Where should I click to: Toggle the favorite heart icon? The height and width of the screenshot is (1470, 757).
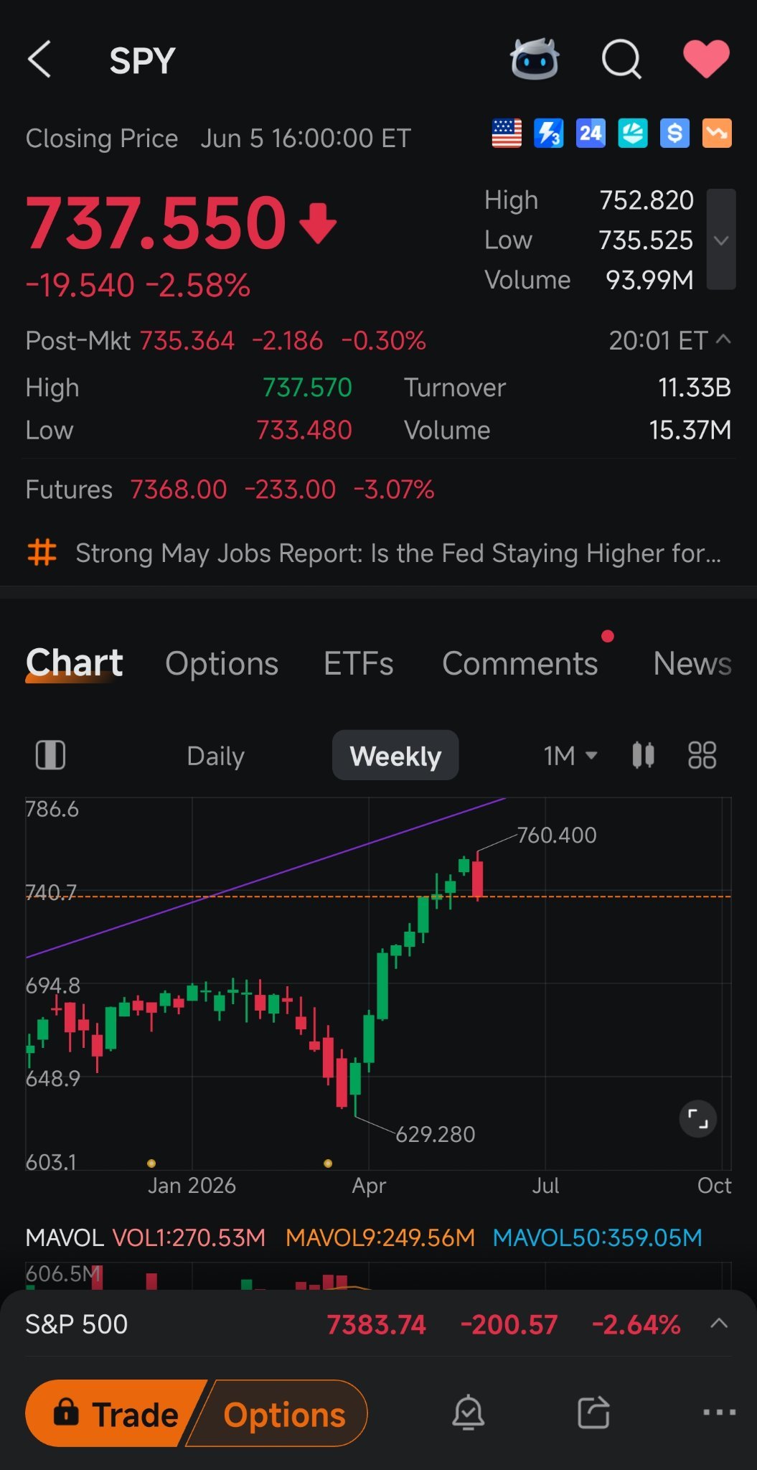(x=706, y=59)
